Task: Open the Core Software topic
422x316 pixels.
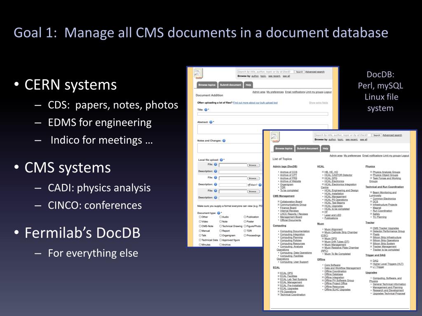Action: (x=333, y=265)
